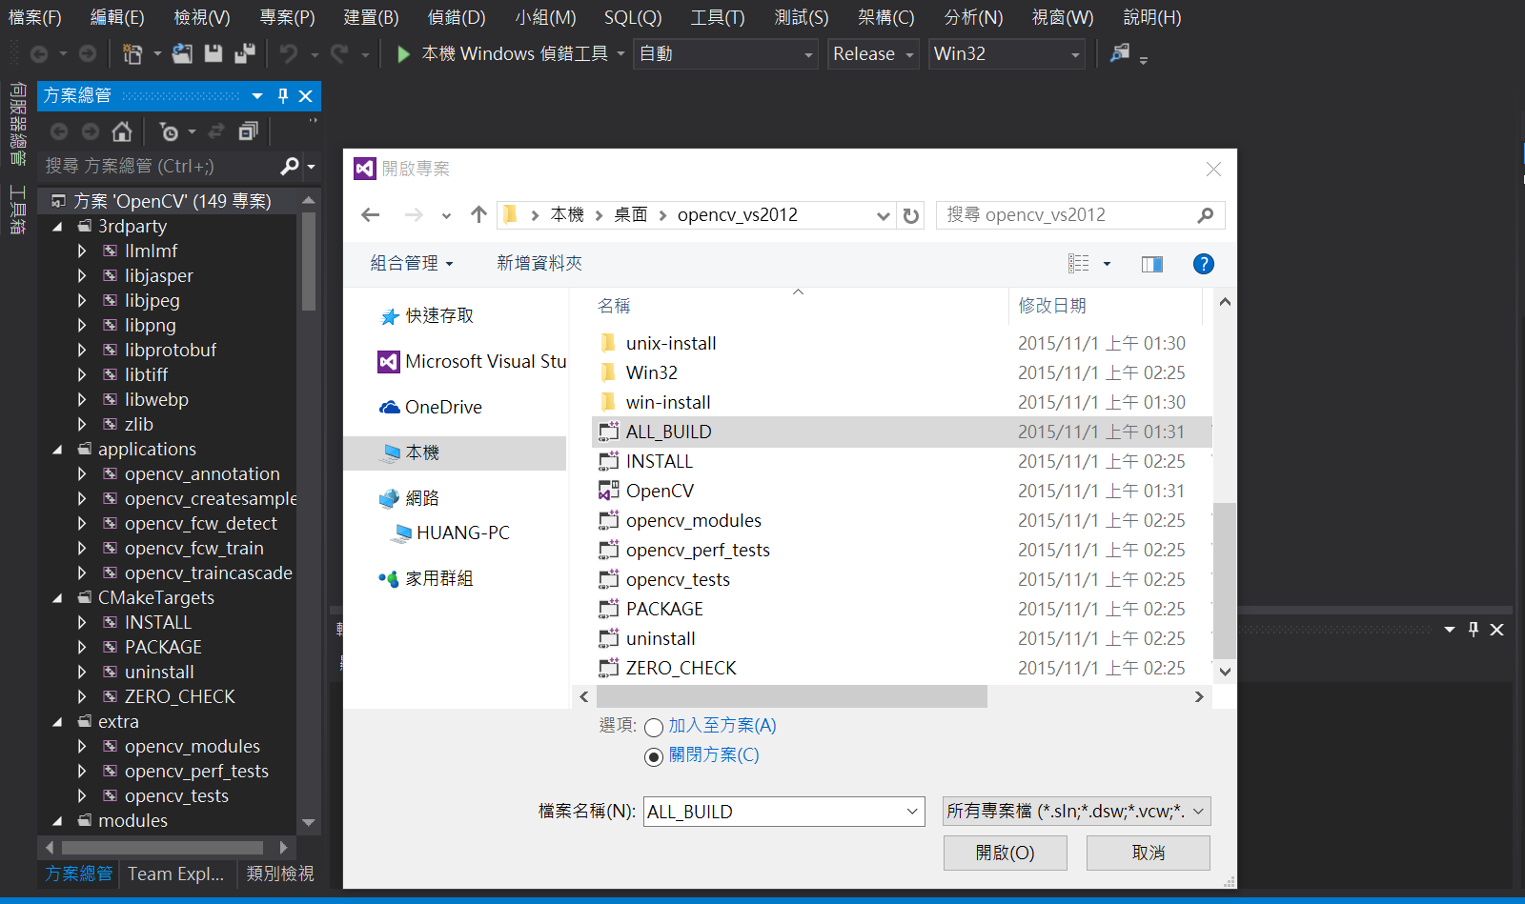The image size is (1525, 904).
Task: Select the Add to Solution radio option
Action: click(654, 728)
